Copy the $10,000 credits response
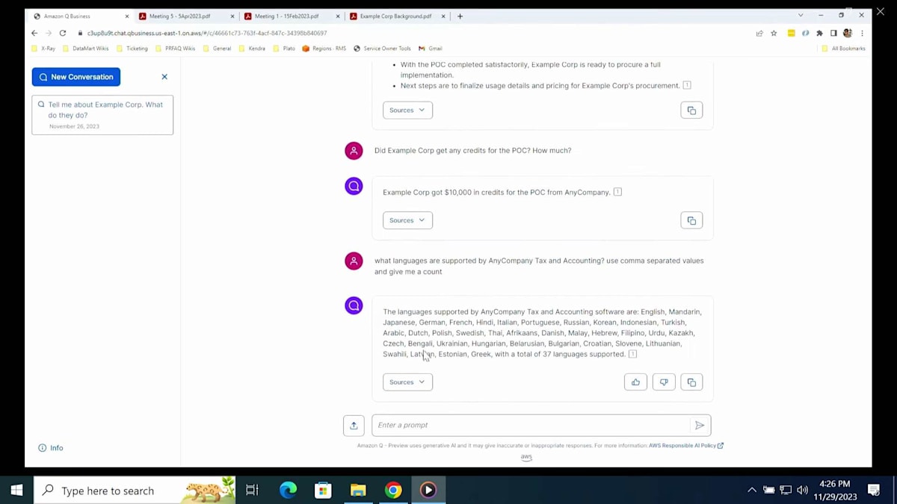This screenshot has height=504, width=897. coord(691,220)
